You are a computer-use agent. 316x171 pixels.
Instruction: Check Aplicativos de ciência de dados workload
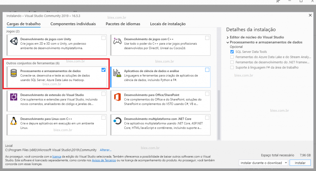[207, 70]
